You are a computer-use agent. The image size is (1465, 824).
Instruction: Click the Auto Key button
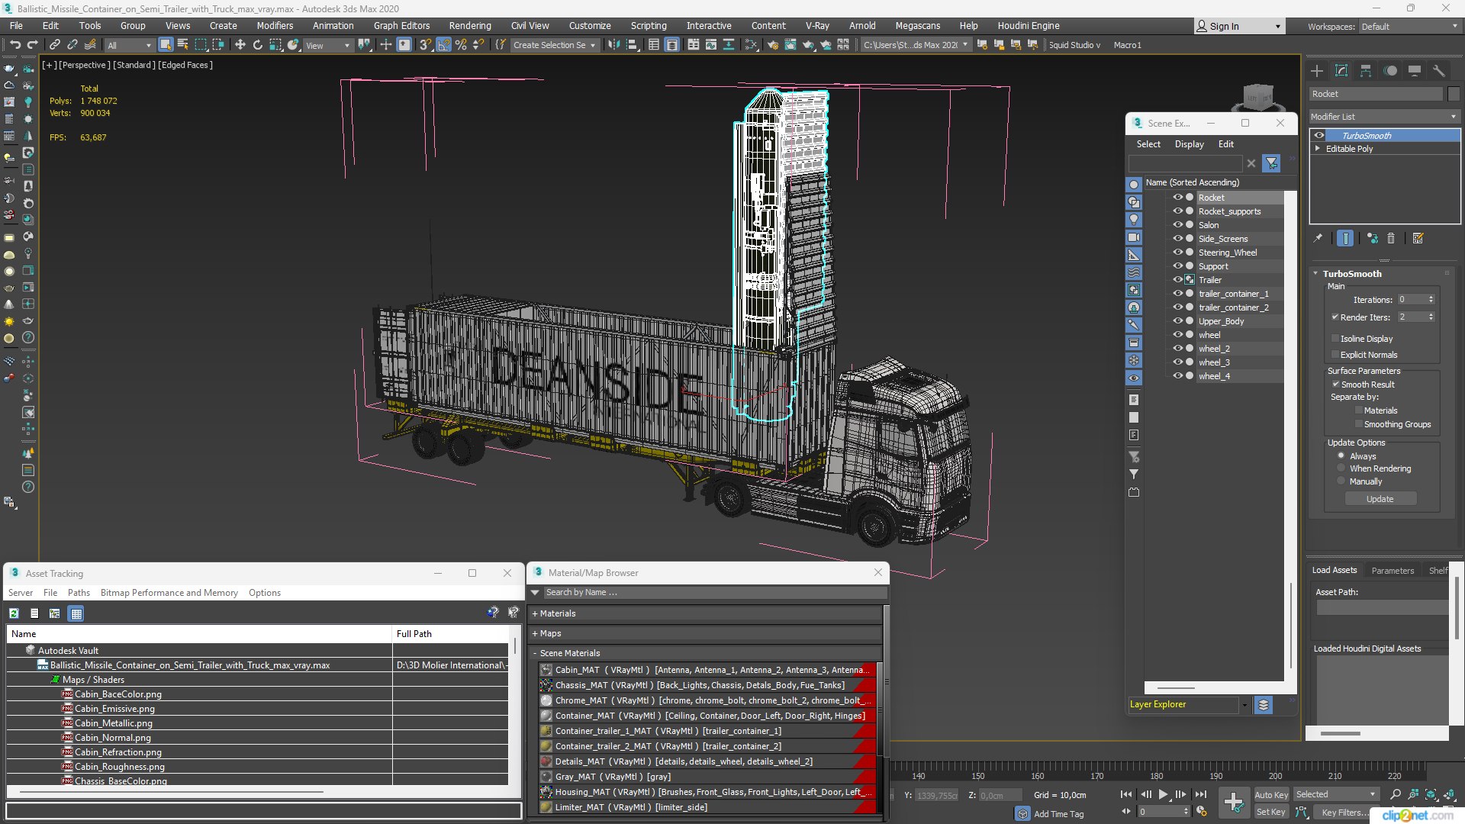click(1271, 794)
